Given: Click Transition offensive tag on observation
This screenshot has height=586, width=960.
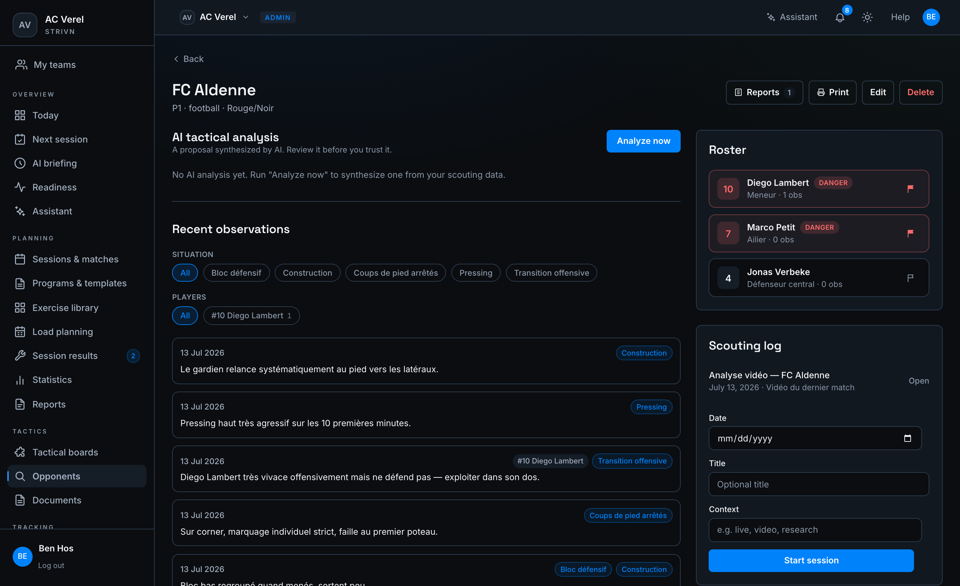Looking at the screenshot, I should coord(632,461).
